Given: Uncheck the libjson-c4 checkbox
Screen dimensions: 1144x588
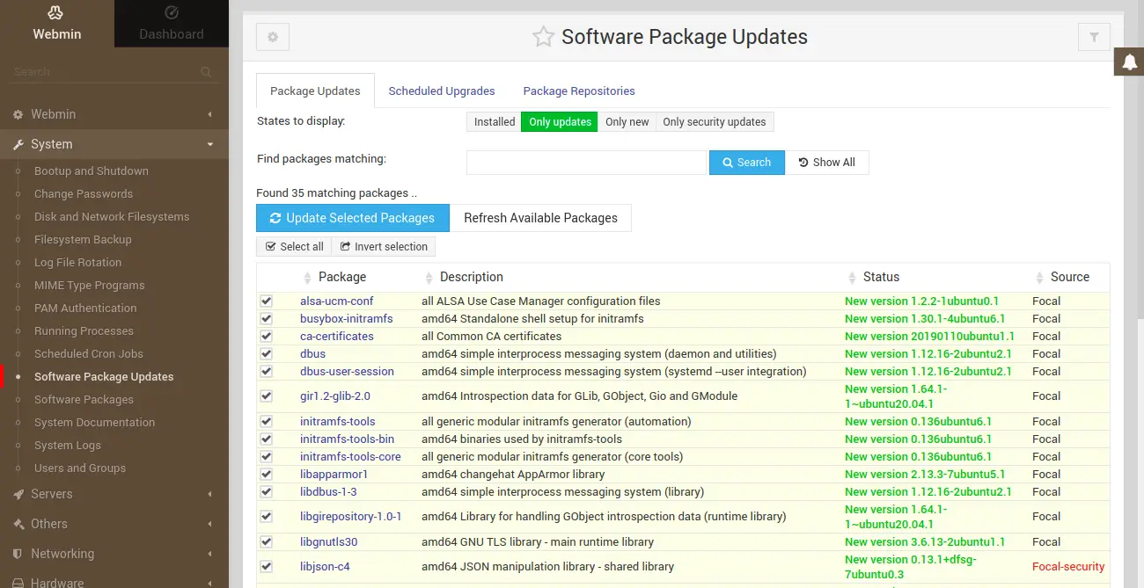Looking at the screenshot, I should (x=267, y=566).
